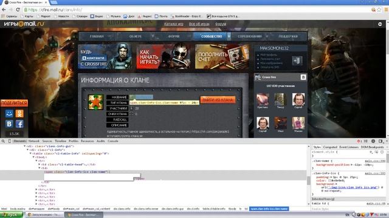Viewport: 389px width, 218px height.
Task: Open Яндекс bookmark in bookmarks bar
Action: click(145, 16)
